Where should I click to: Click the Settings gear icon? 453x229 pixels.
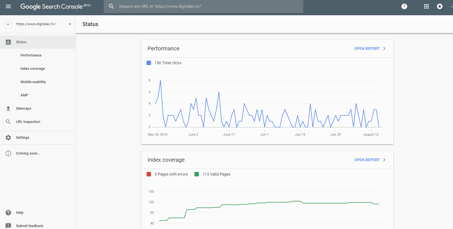(8, 138)
